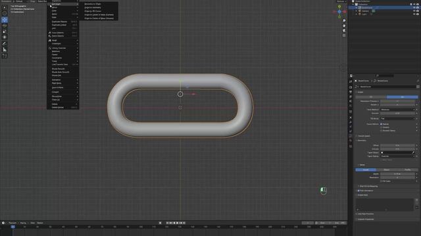Select the Object bevel mode tab
The width and height of the screenshot is (421, 236).
click(x=387, y=170)
